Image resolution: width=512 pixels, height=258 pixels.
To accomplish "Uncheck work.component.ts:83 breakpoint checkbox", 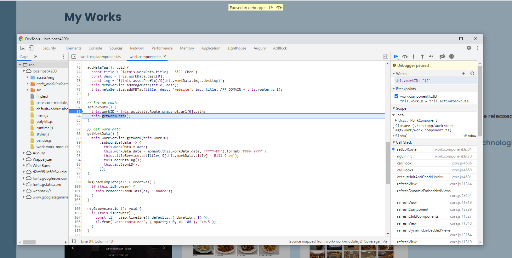I will pos(396,96).
